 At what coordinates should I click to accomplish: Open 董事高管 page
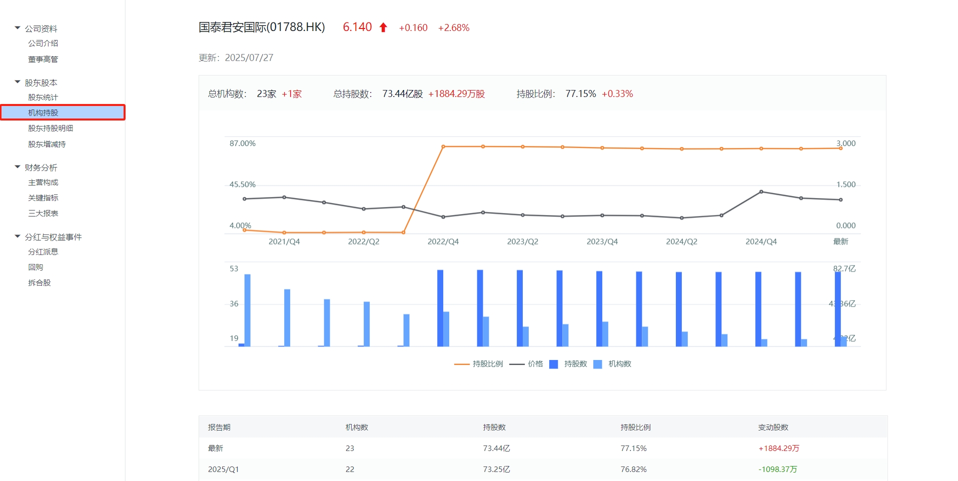[43, 59]
